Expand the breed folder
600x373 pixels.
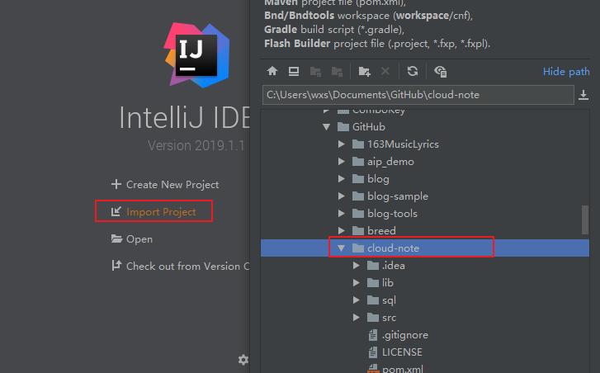342,231
